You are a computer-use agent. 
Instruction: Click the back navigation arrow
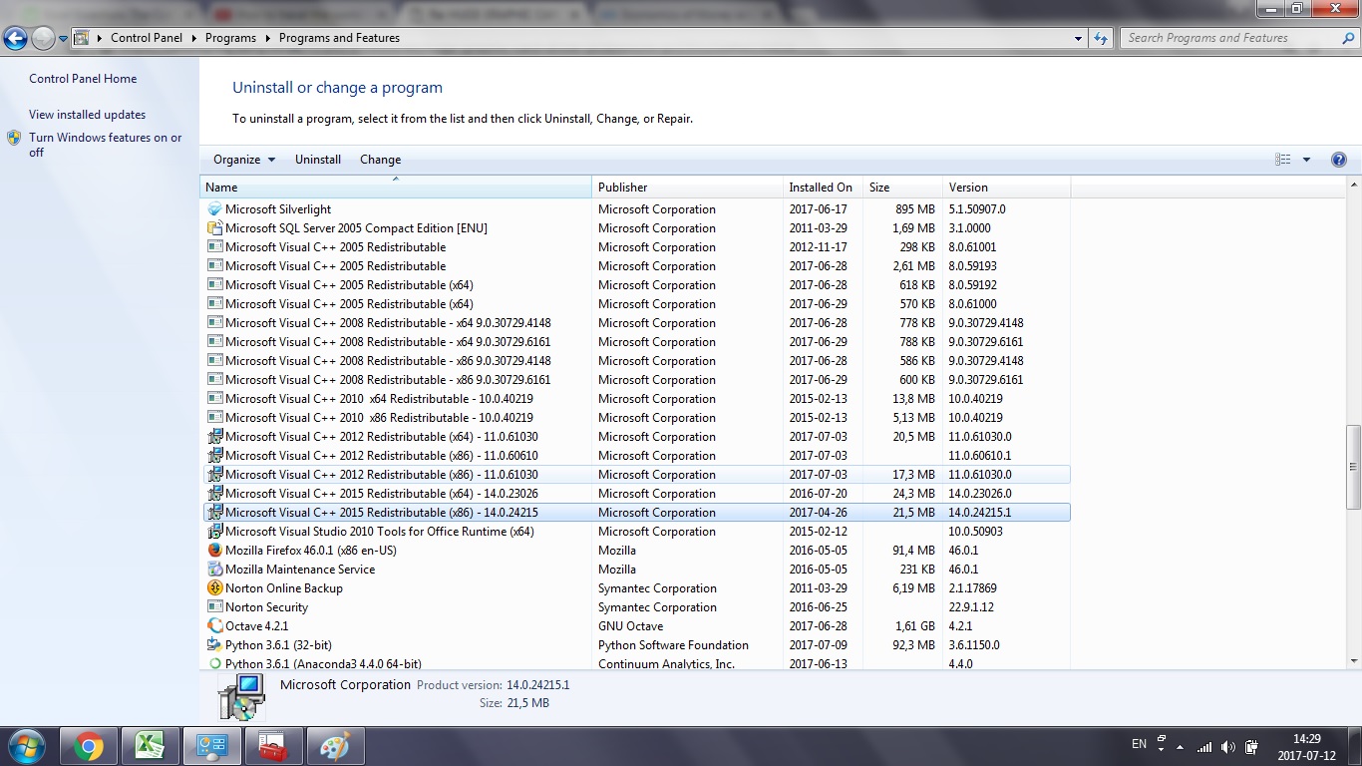pyautogui.click(x=15, y=37)
